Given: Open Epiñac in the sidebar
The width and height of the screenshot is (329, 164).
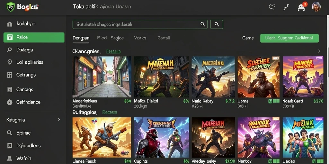Looking at the screenshot, I should (x=23, y=133).
